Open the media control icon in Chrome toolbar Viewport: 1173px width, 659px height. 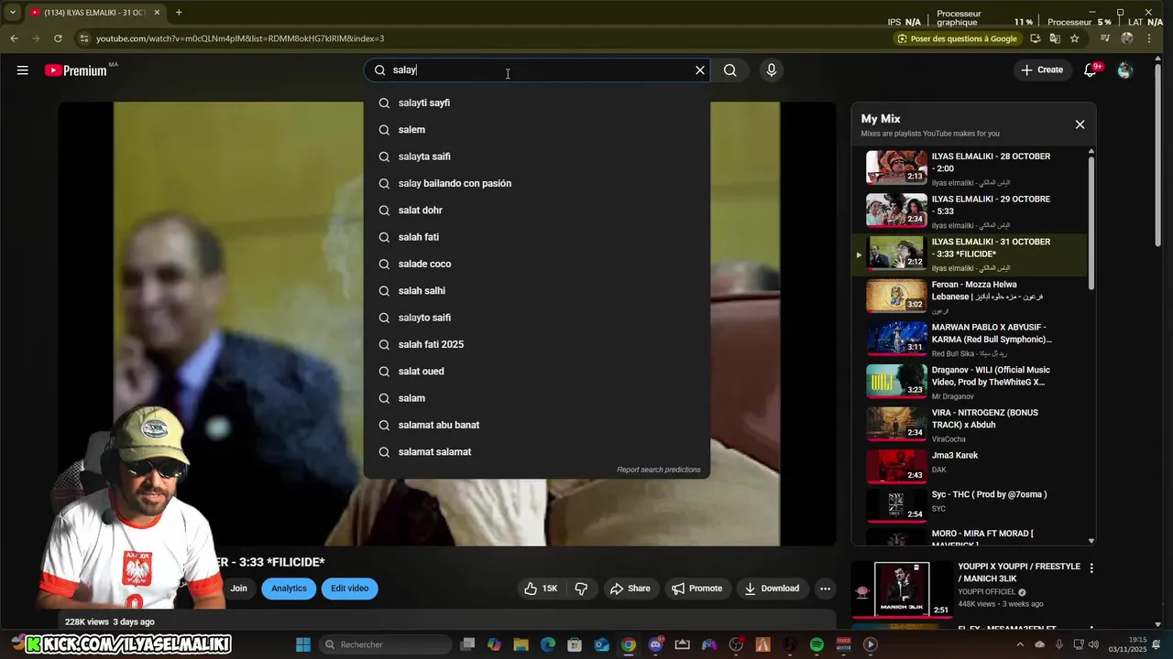[1104, 38]
